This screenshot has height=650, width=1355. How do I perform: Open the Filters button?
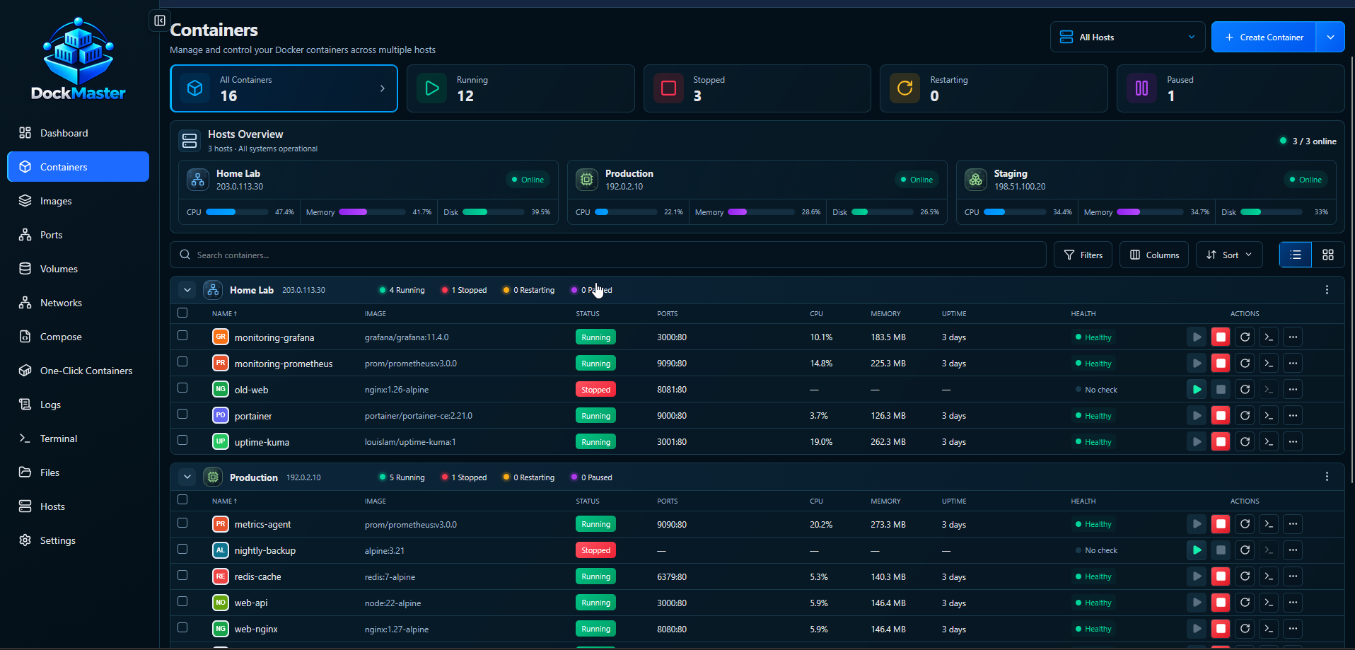[x=1083, y=255]
